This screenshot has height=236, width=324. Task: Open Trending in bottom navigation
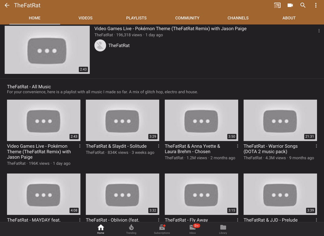[x=131, y=229]
